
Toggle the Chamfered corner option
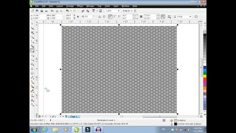119,17
